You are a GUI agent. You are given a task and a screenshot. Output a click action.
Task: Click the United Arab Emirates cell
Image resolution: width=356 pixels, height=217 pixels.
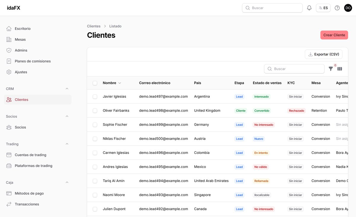point(211,181)
